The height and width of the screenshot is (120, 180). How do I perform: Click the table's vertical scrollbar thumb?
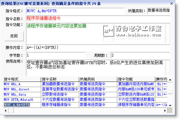point(170,92)
